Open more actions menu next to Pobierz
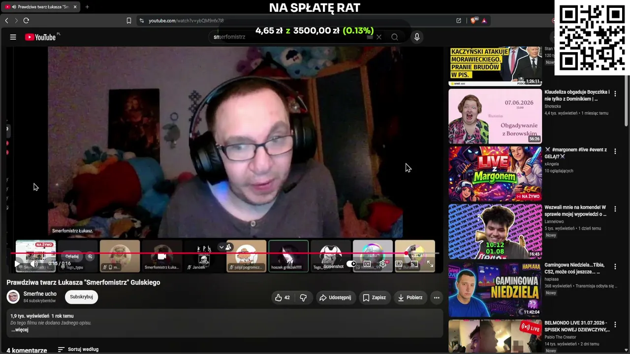This screenshot has height=354, width=630. (x=437, y=297)
